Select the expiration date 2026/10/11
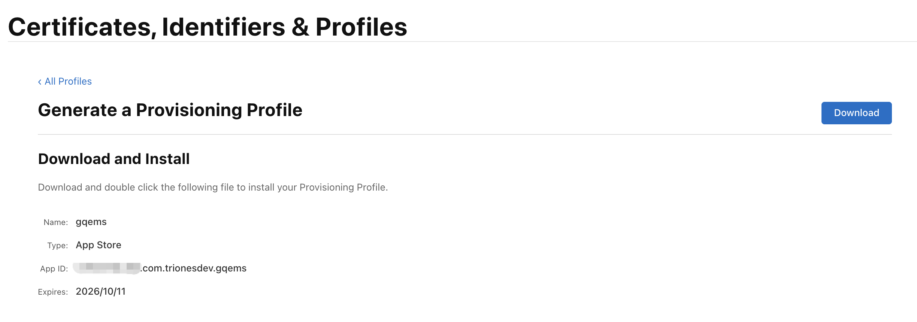The image size is (917, 322). point(100,291)
